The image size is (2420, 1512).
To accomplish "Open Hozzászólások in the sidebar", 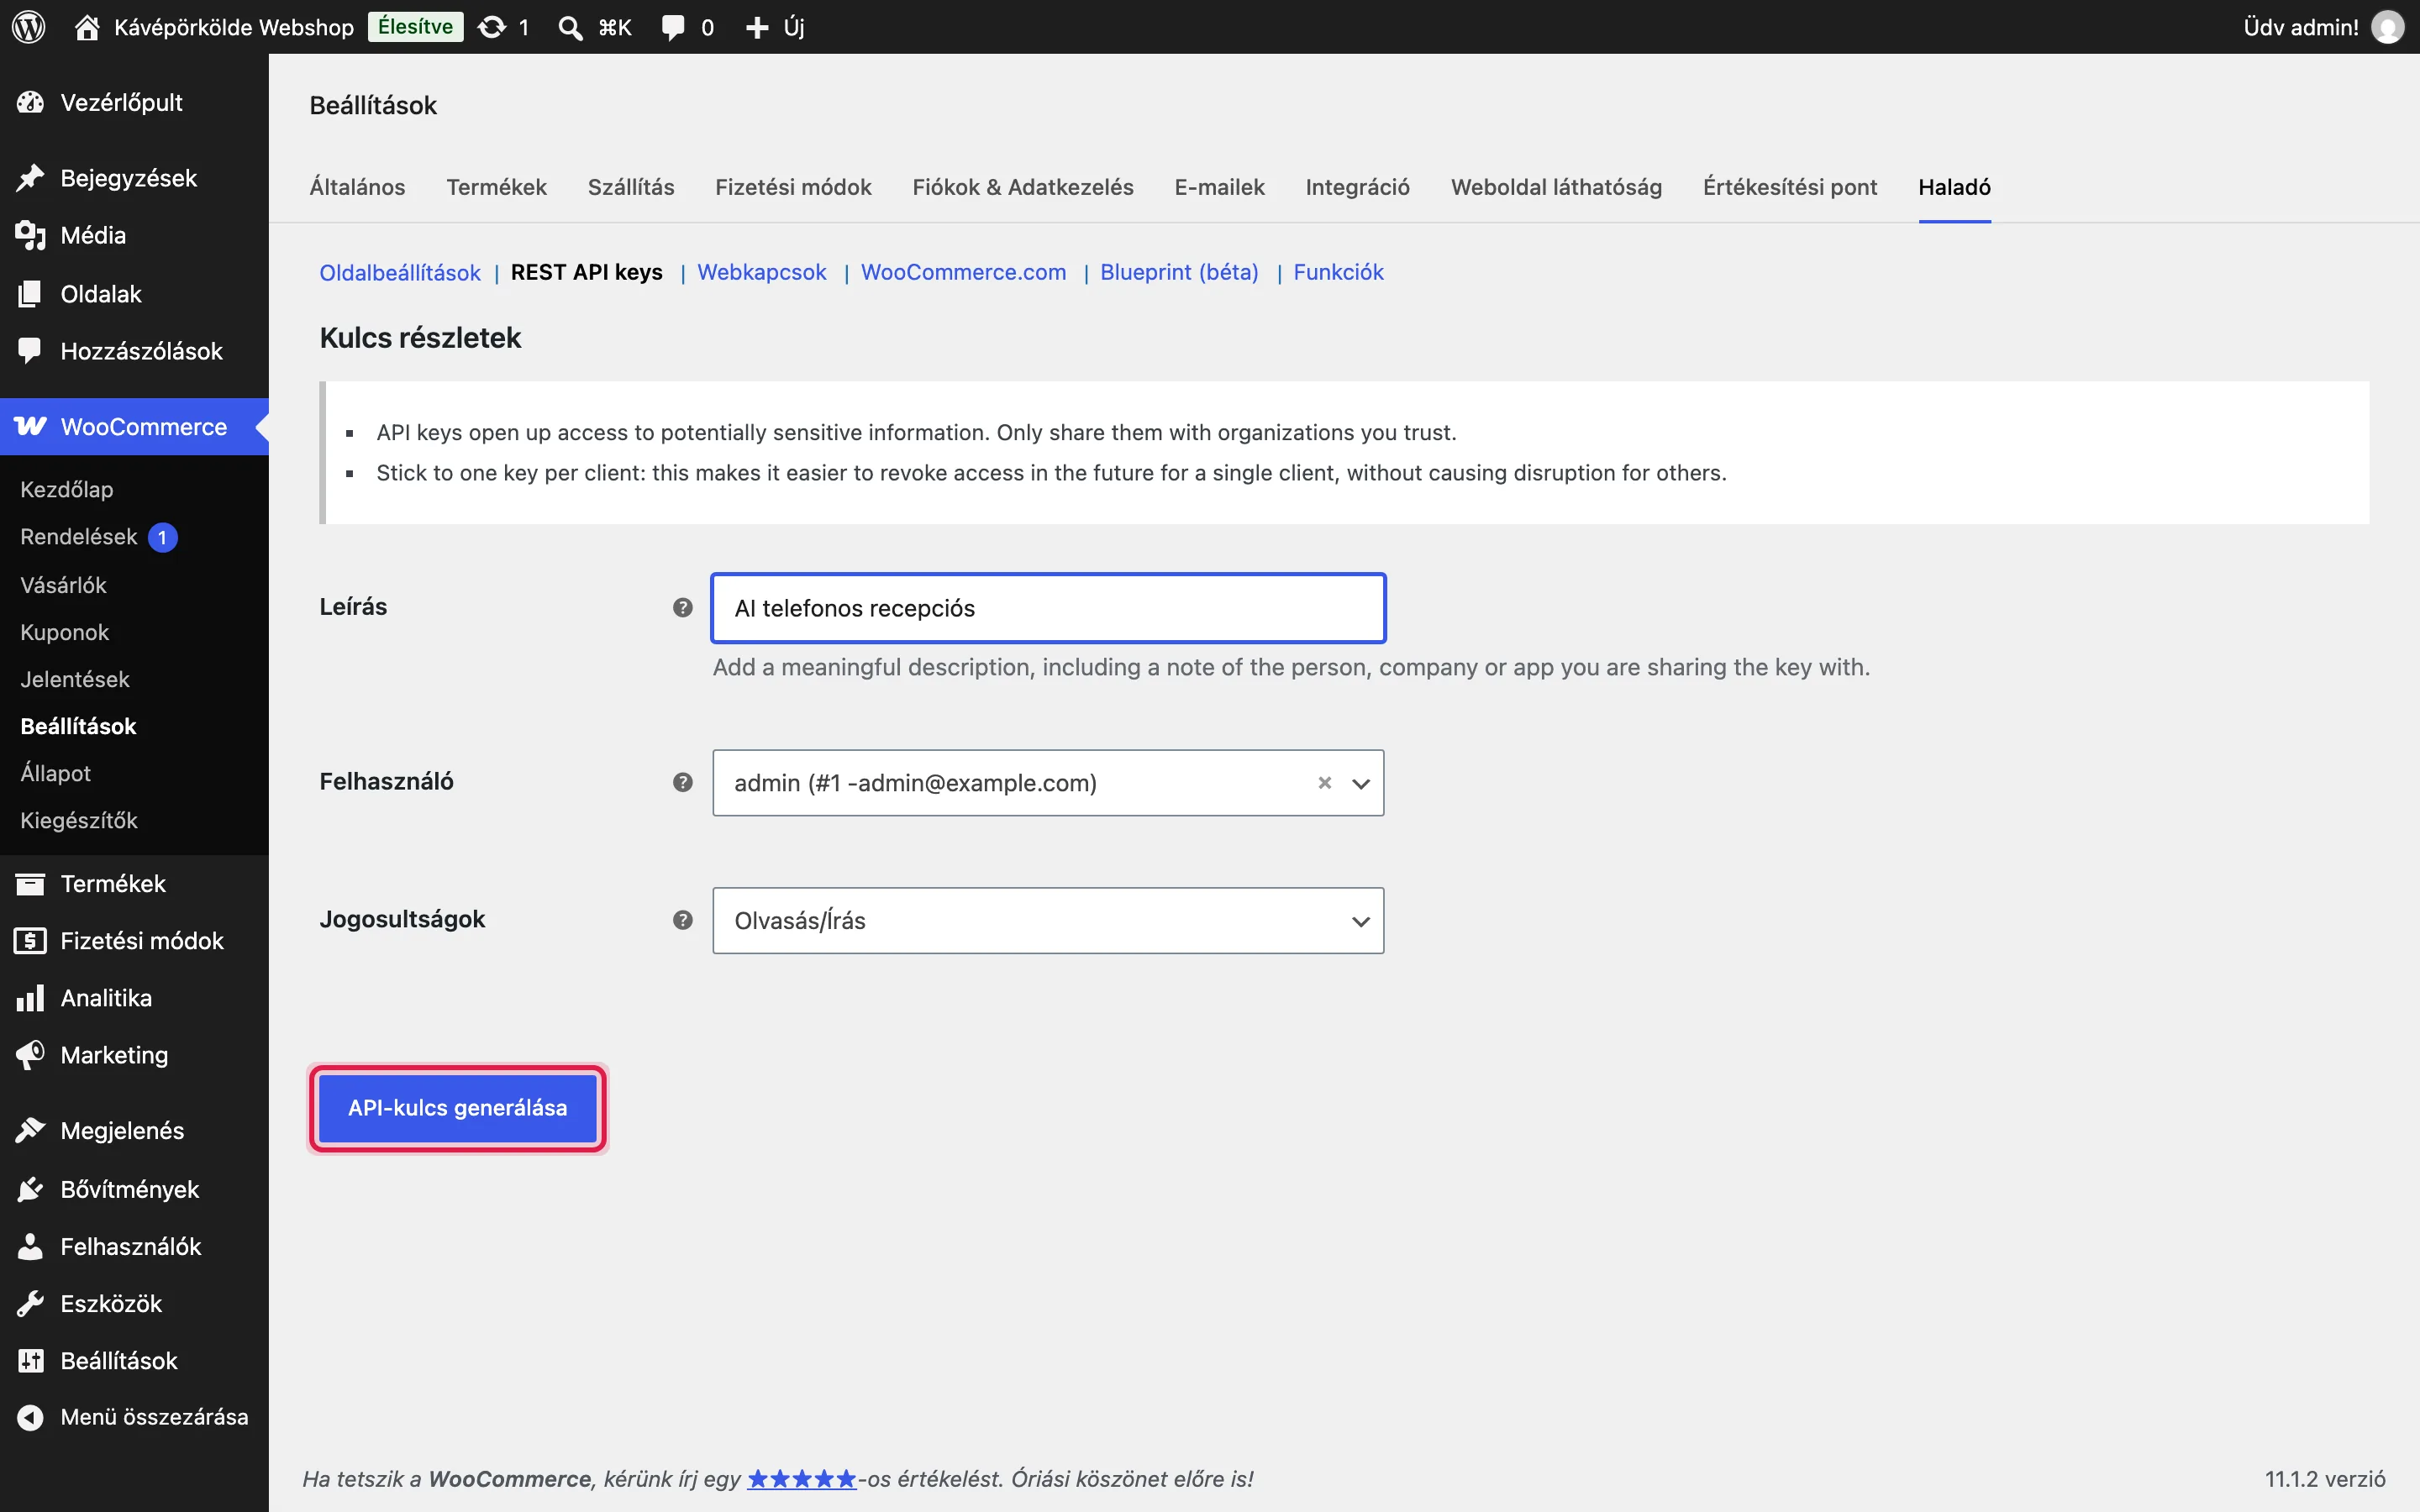I will pos(134,351).
